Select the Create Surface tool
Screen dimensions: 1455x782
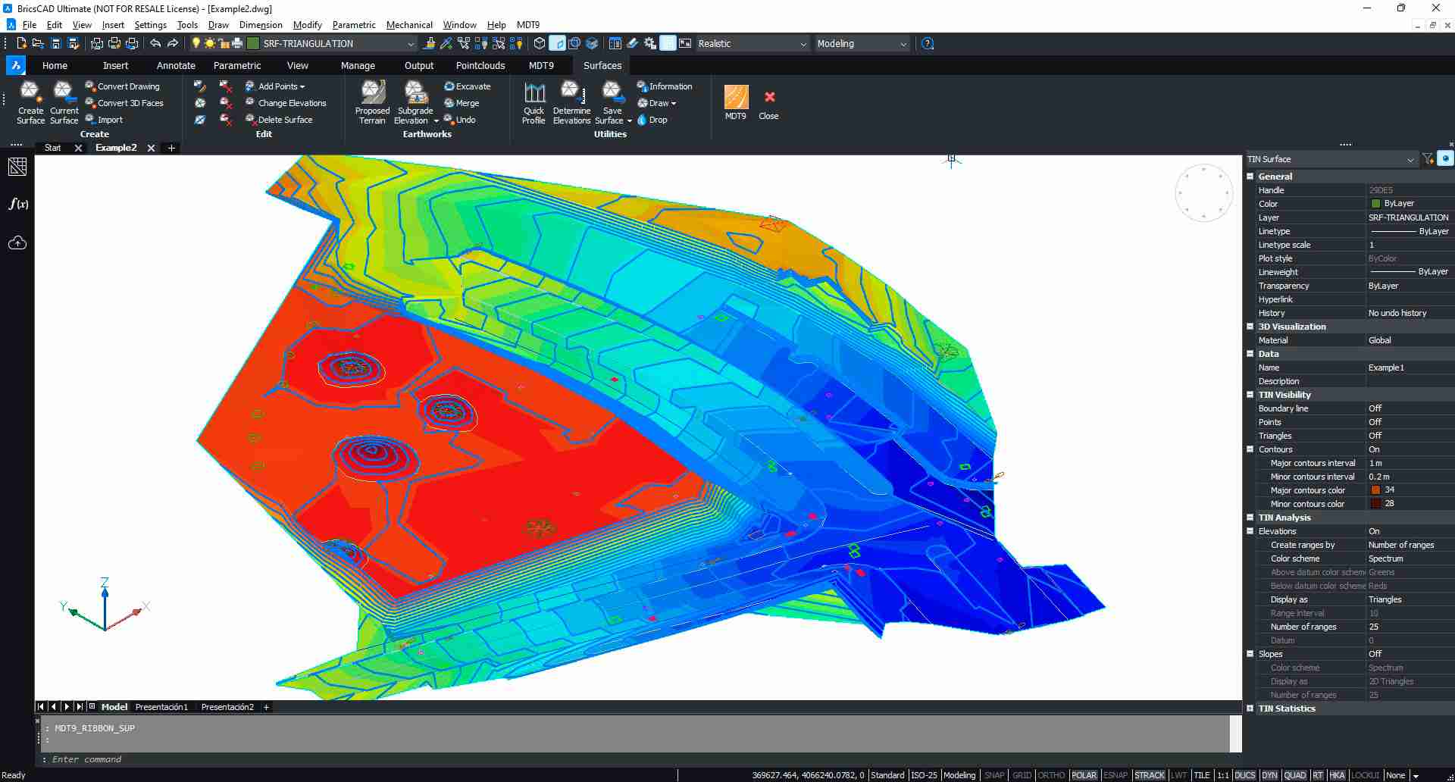[30, 102]
